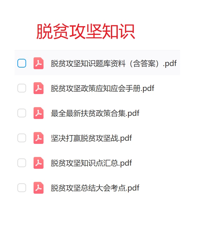
Task: Open 脱贫攻坚知识点汇总.pdf by its name
Action: pyautogui.click(x=91, y=163)
